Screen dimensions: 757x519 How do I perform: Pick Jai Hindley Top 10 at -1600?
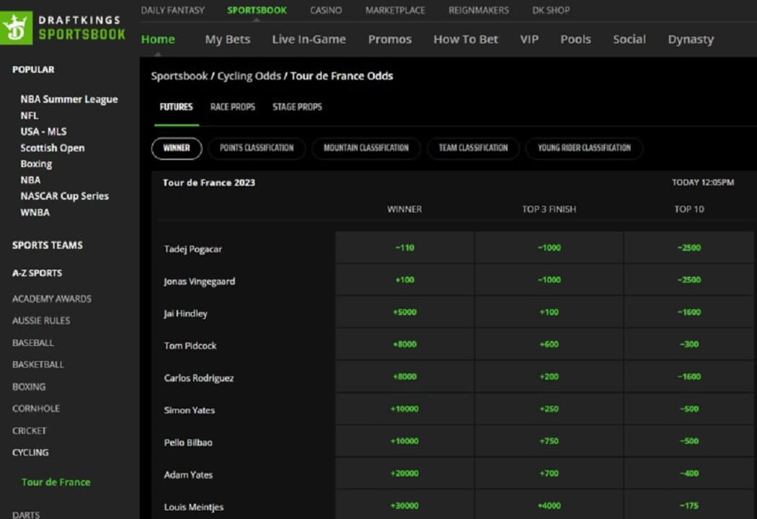[689, 312]
